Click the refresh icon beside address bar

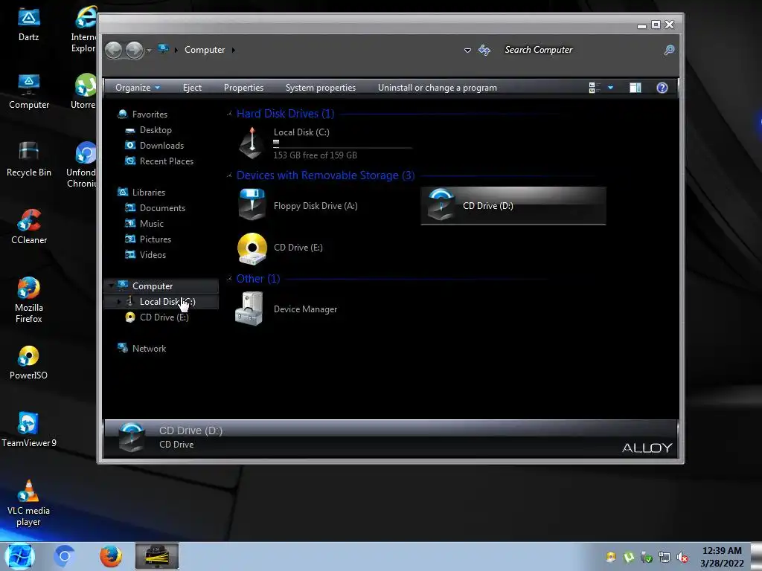pyautogui.click(x=484, y=50)
